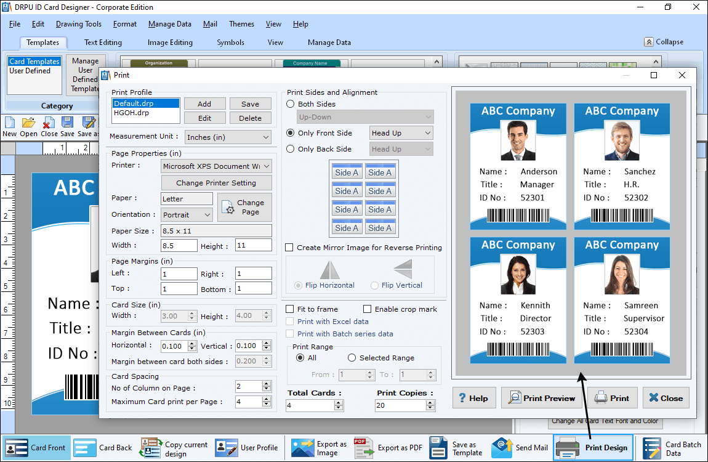Click the Close document icon
Image resolution: width=708 pixels, height=462 pixels.
click(x=49, y=126)
